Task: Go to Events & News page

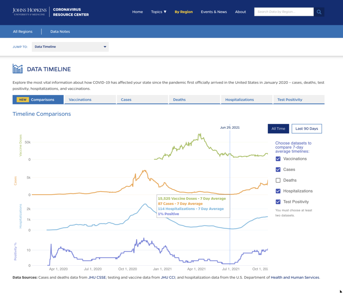Action: pos(214,12)
